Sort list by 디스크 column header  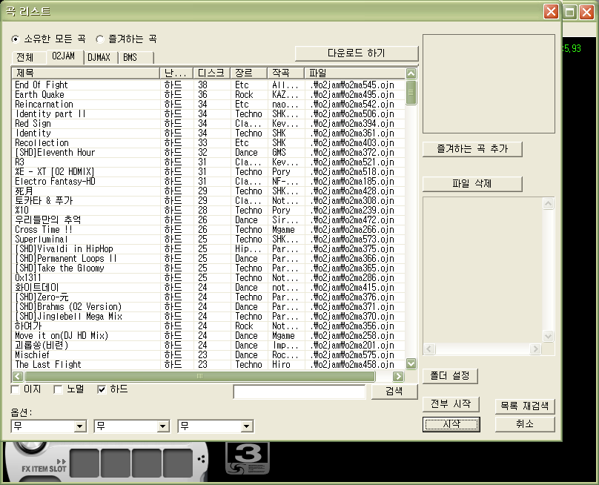tap(211, 73)
